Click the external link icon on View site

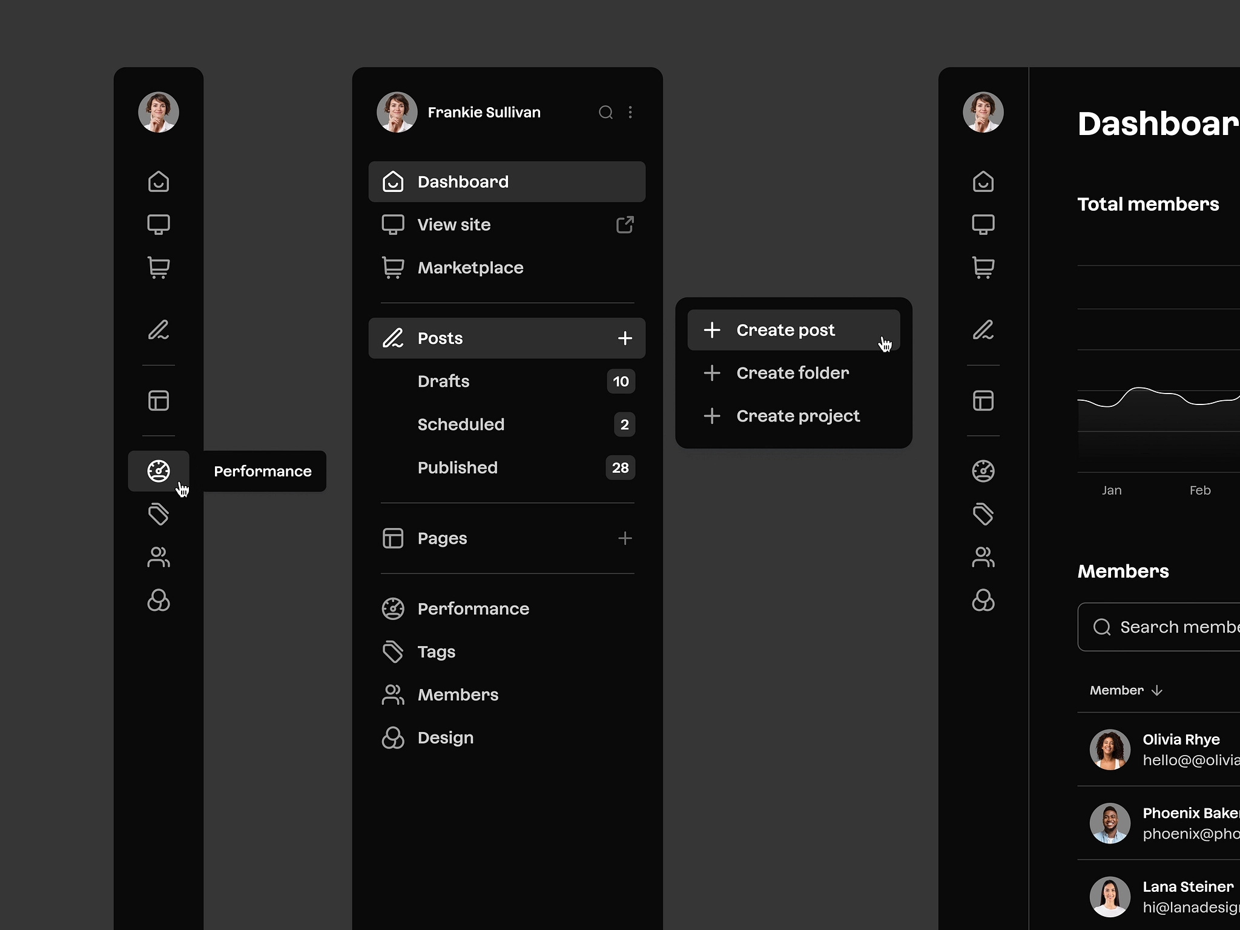(625, 225)
